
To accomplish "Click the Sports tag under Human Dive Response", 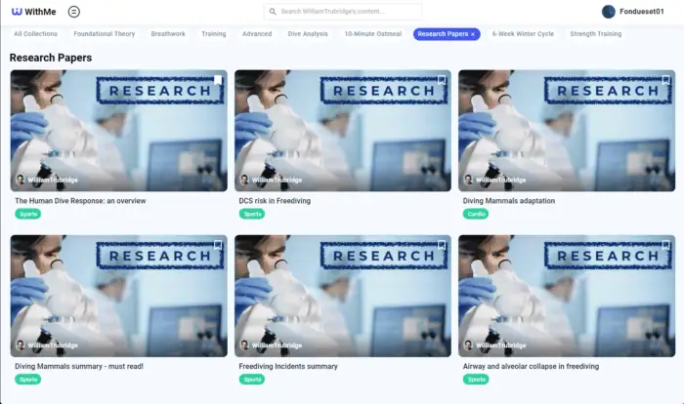I will [x=28, y=214].
